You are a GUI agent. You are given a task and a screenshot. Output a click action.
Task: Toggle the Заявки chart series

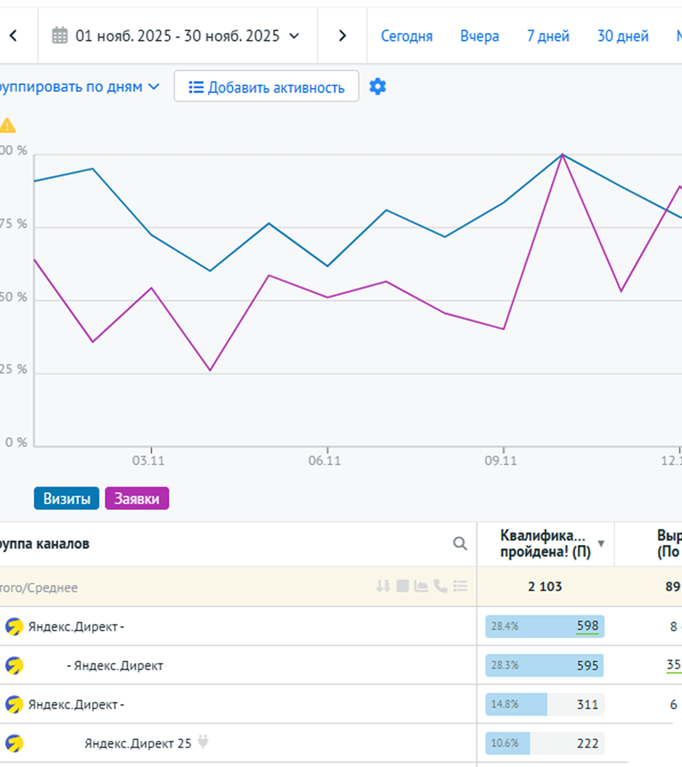(x=137, y=499)
